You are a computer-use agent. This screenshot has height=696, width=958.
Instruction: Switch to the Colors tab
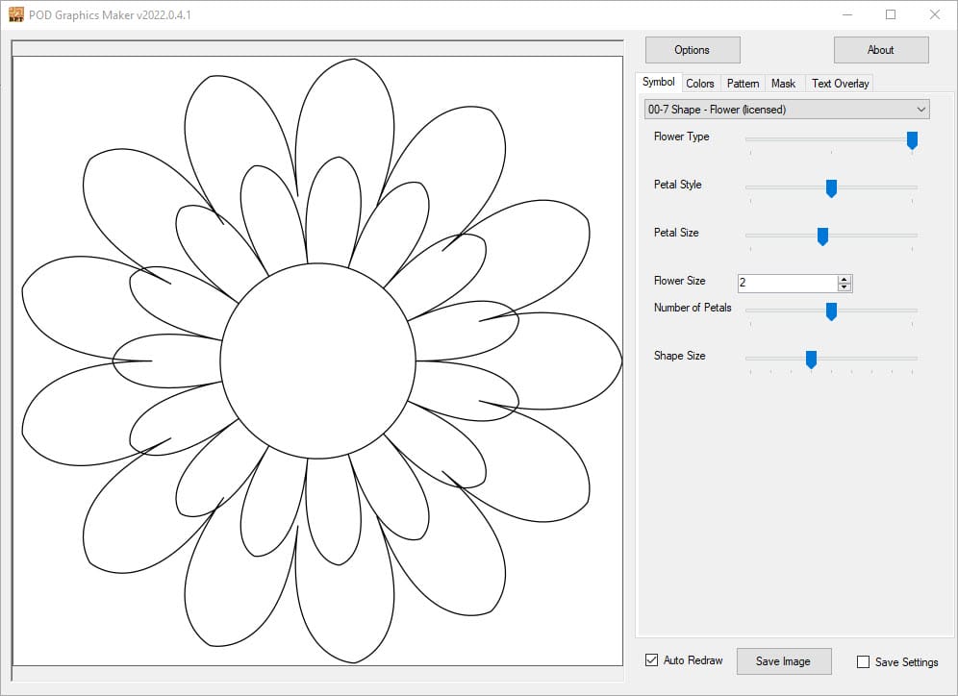tap(699, 84)
